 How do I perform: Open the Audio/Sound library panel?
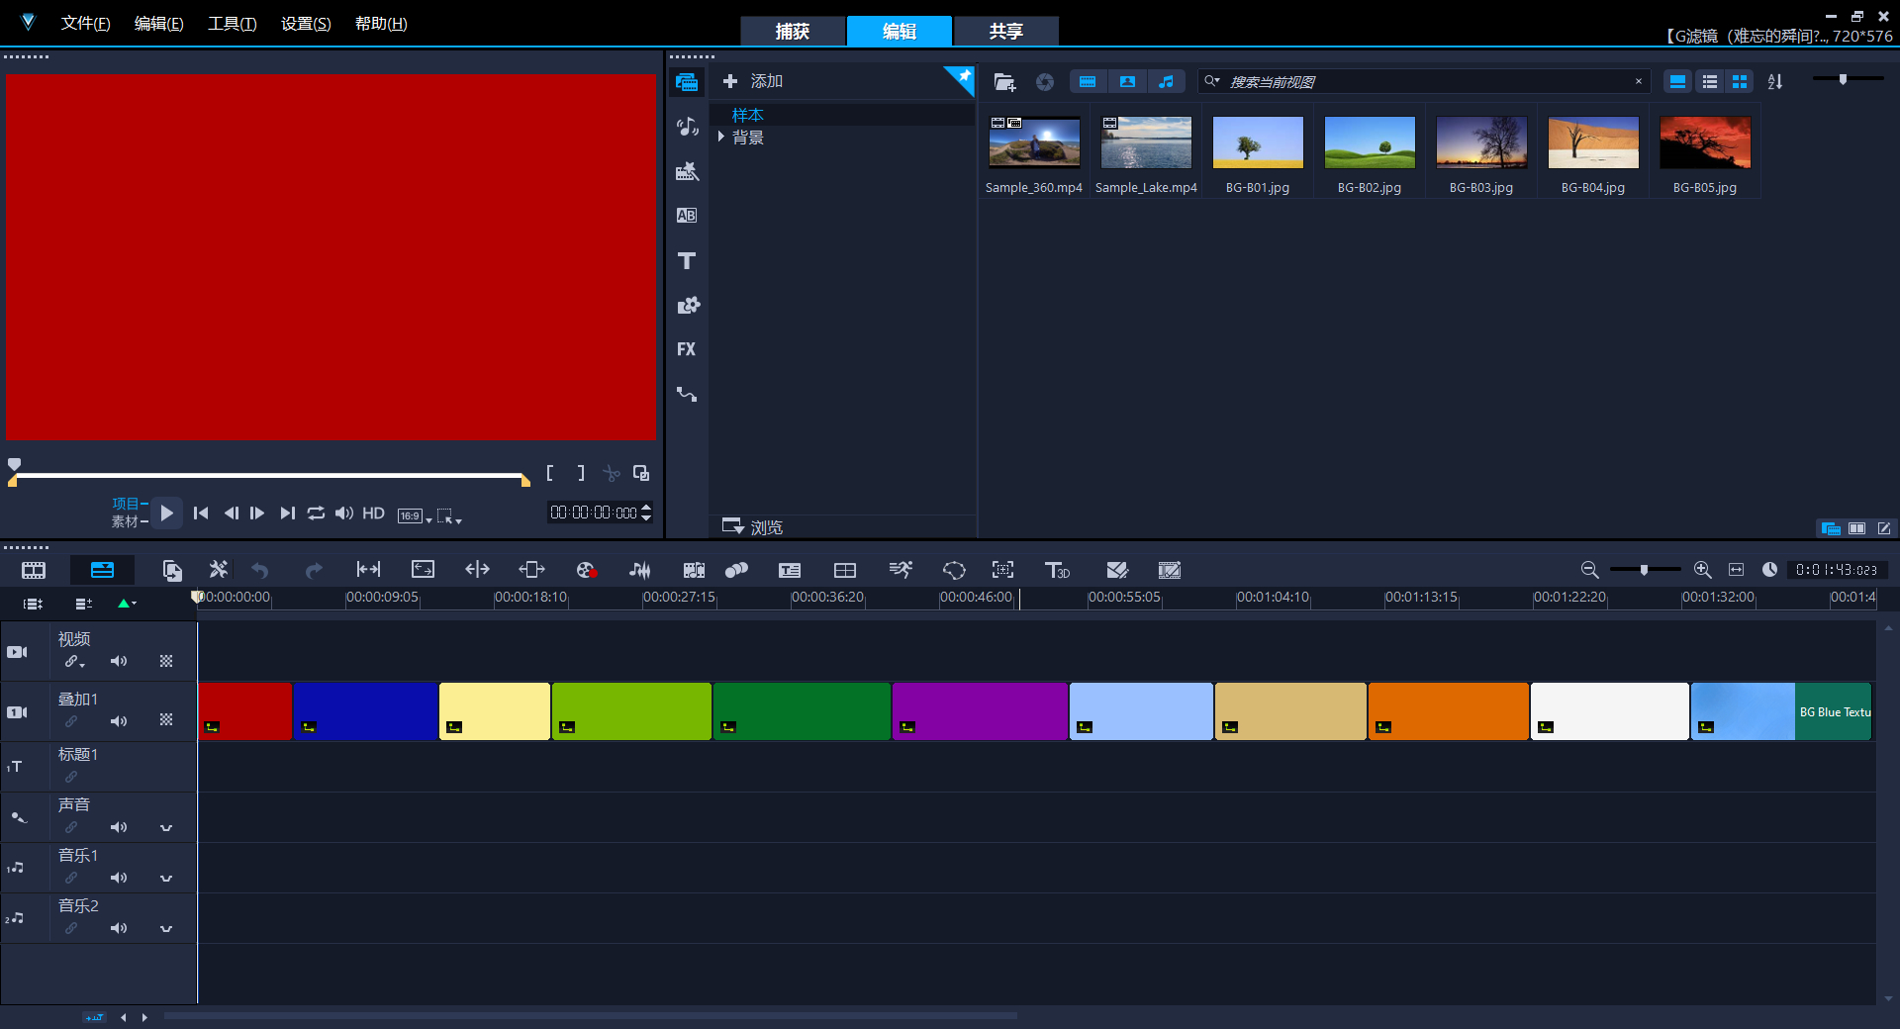tap(687, 127)
